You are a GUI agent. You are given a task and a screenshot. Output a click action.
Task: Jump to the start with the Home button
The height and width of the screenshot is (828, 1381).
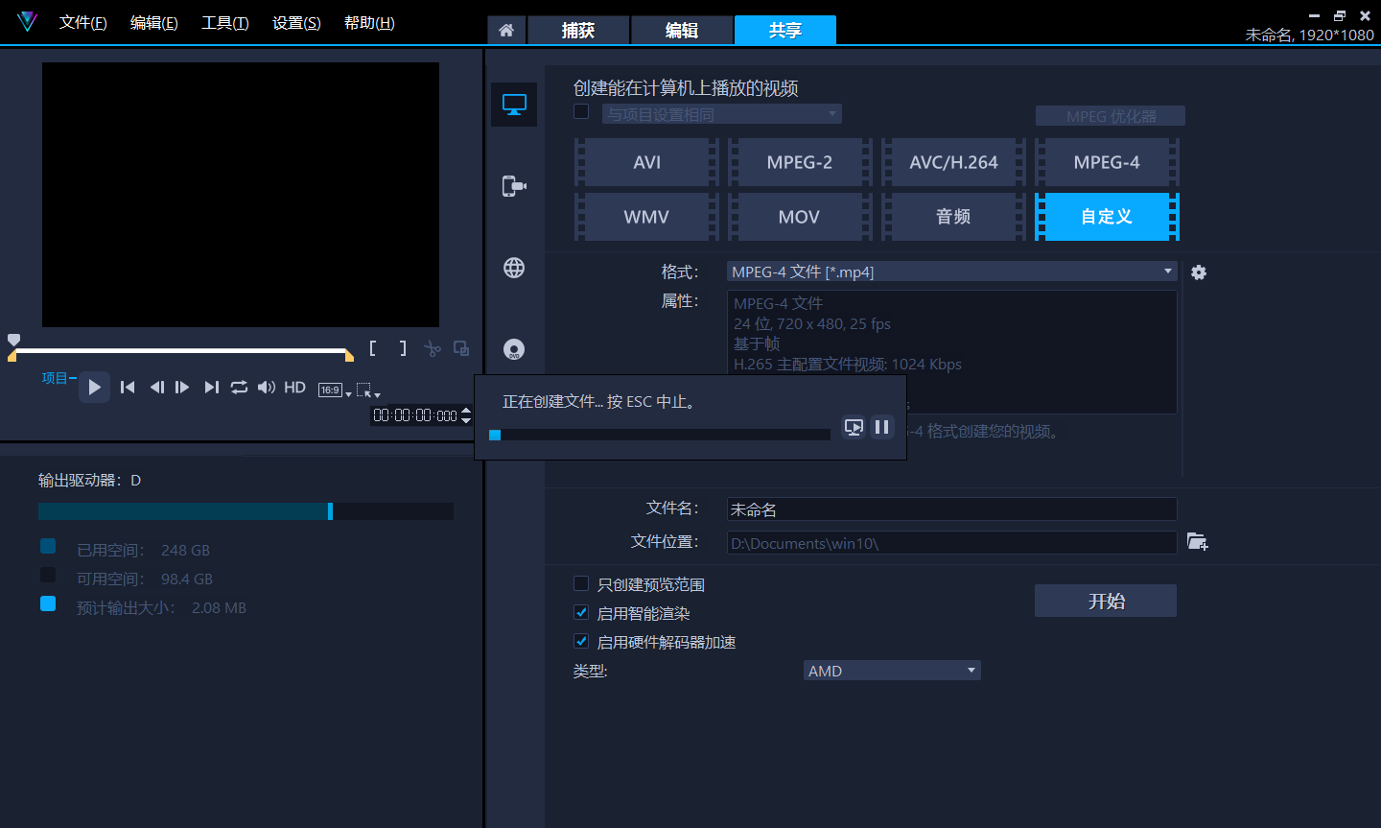point(128,387)
